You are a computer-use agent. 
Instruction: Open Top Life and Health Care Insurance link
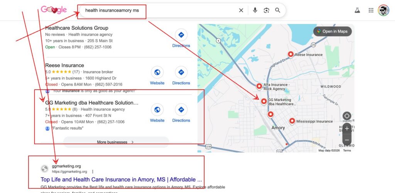pos(121,179)
